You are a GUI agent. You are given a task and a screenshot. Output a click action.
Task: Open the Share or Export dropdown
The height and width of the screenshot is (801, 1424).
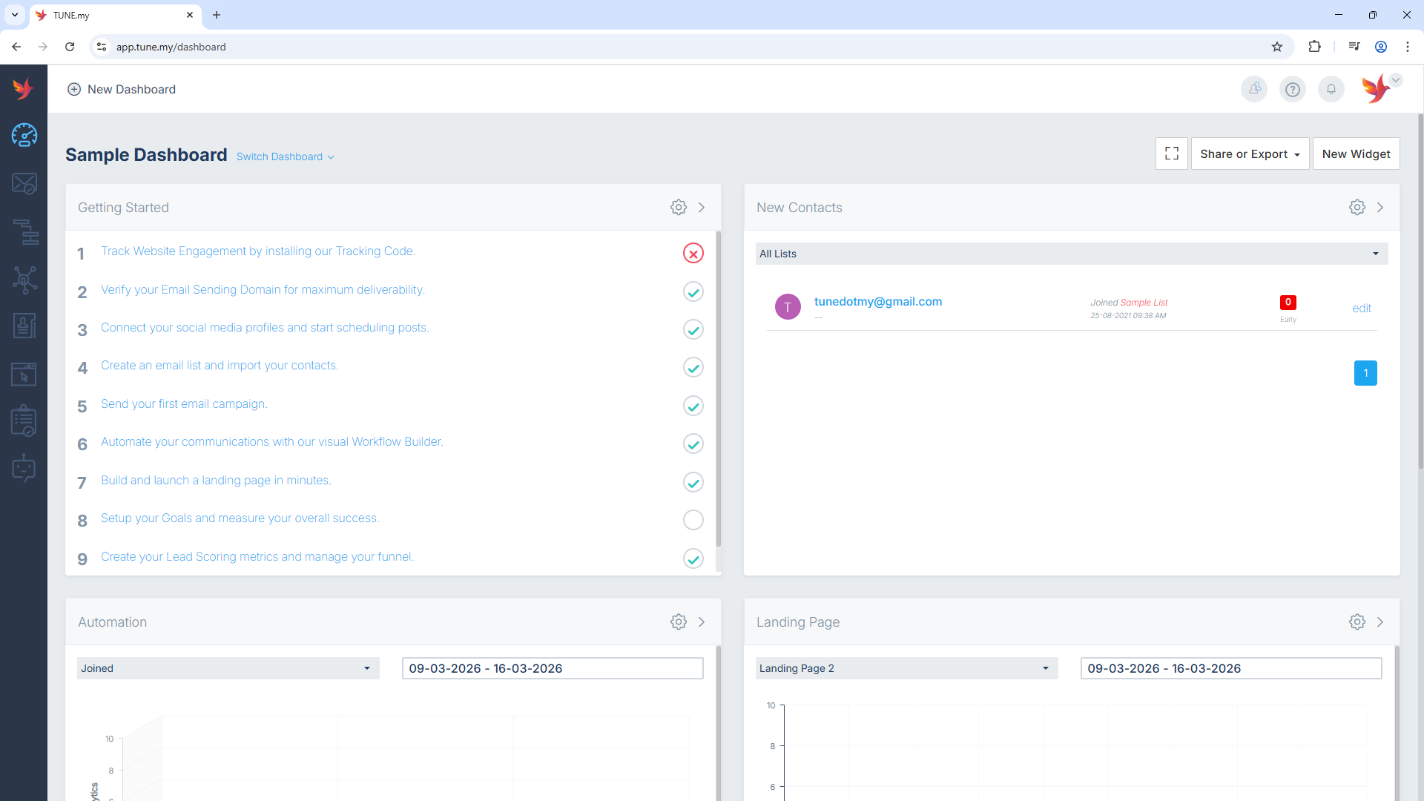[x=1250, y=154]
